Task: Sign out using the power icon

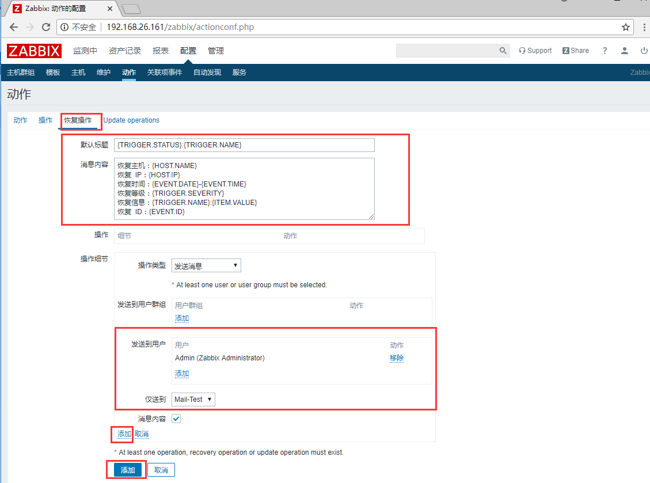Action: pos(644,51)
